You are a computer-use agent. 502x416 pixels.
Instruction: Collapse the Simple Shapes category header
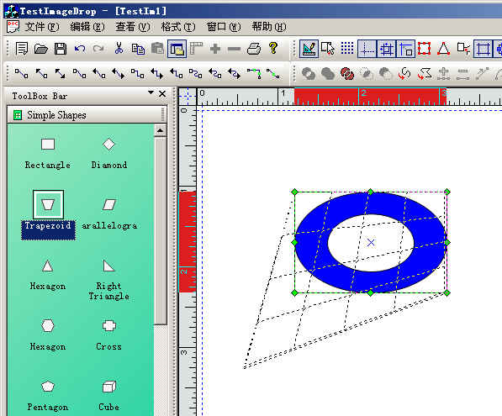87,115
